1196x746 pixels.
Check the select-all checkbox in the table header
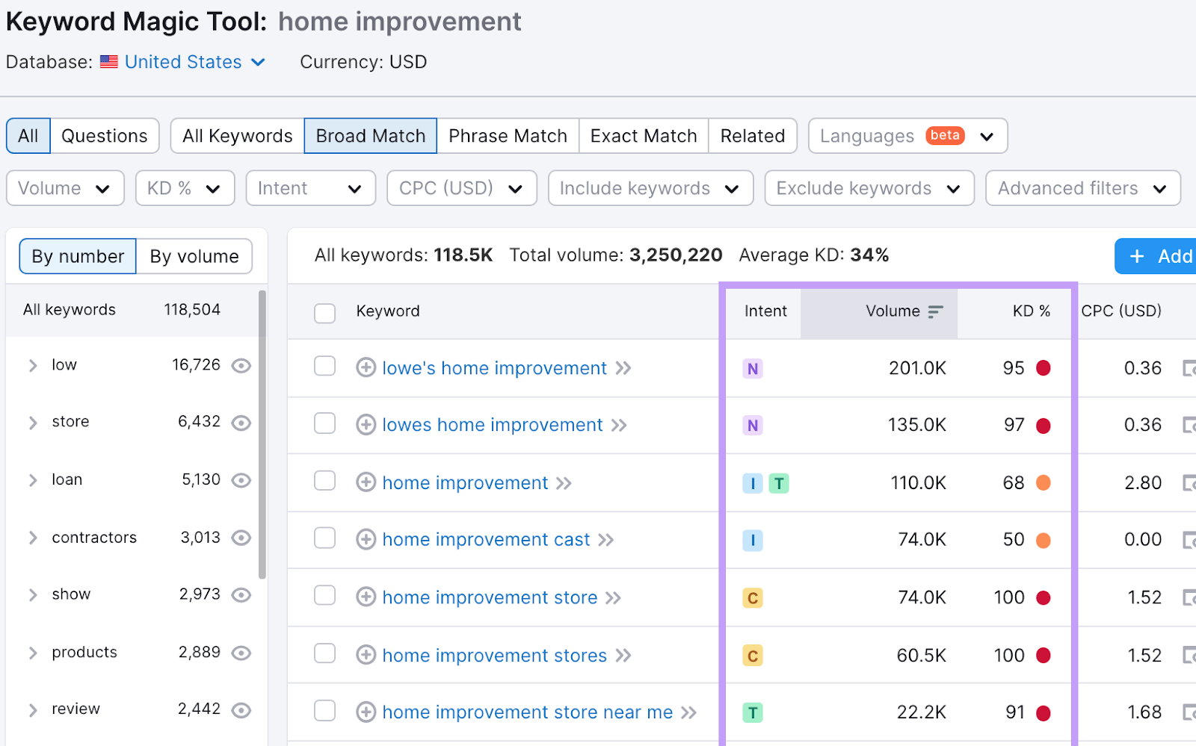pyautogui.click(x=324, y=313)
